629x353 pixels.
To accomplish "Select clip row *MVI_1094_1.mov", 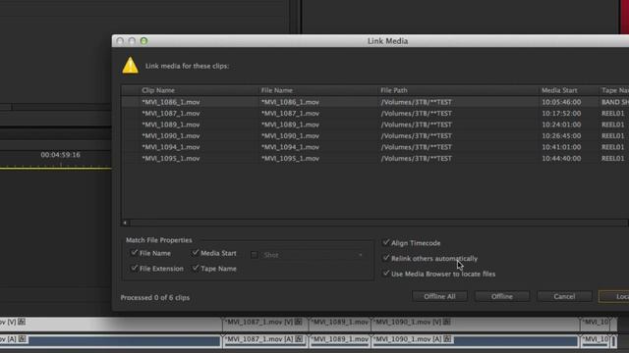I will click(x=375, y=147).
